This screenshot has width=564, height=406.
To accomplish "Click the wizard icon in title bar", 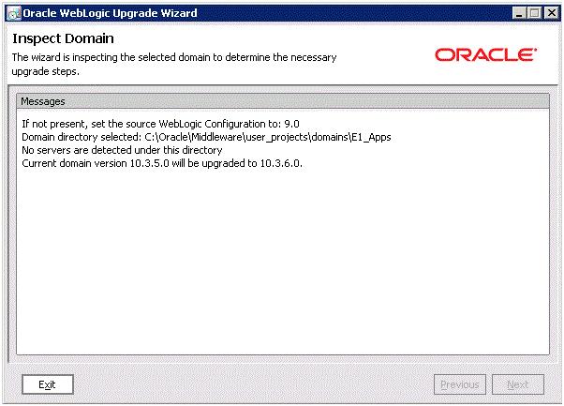I will [x=14, y=13].
